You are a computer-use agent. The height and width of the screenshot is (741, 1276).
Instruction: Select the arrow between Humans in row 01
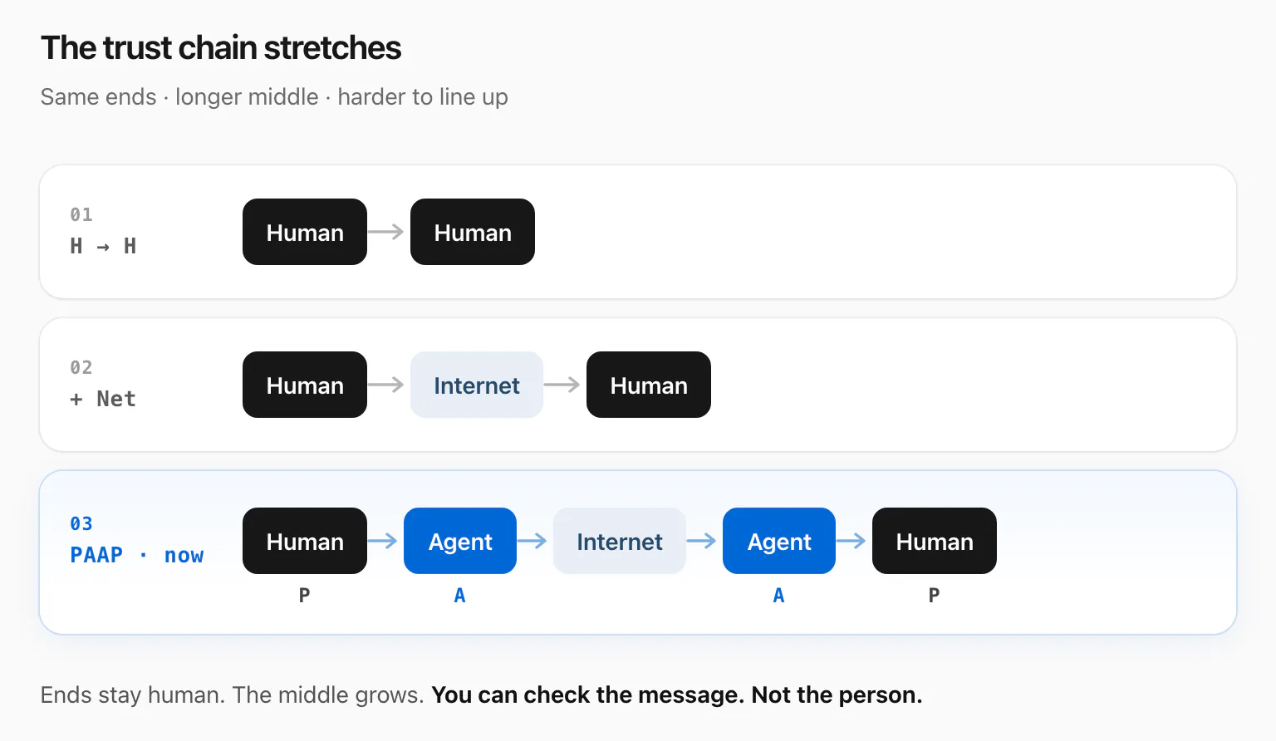386,232
